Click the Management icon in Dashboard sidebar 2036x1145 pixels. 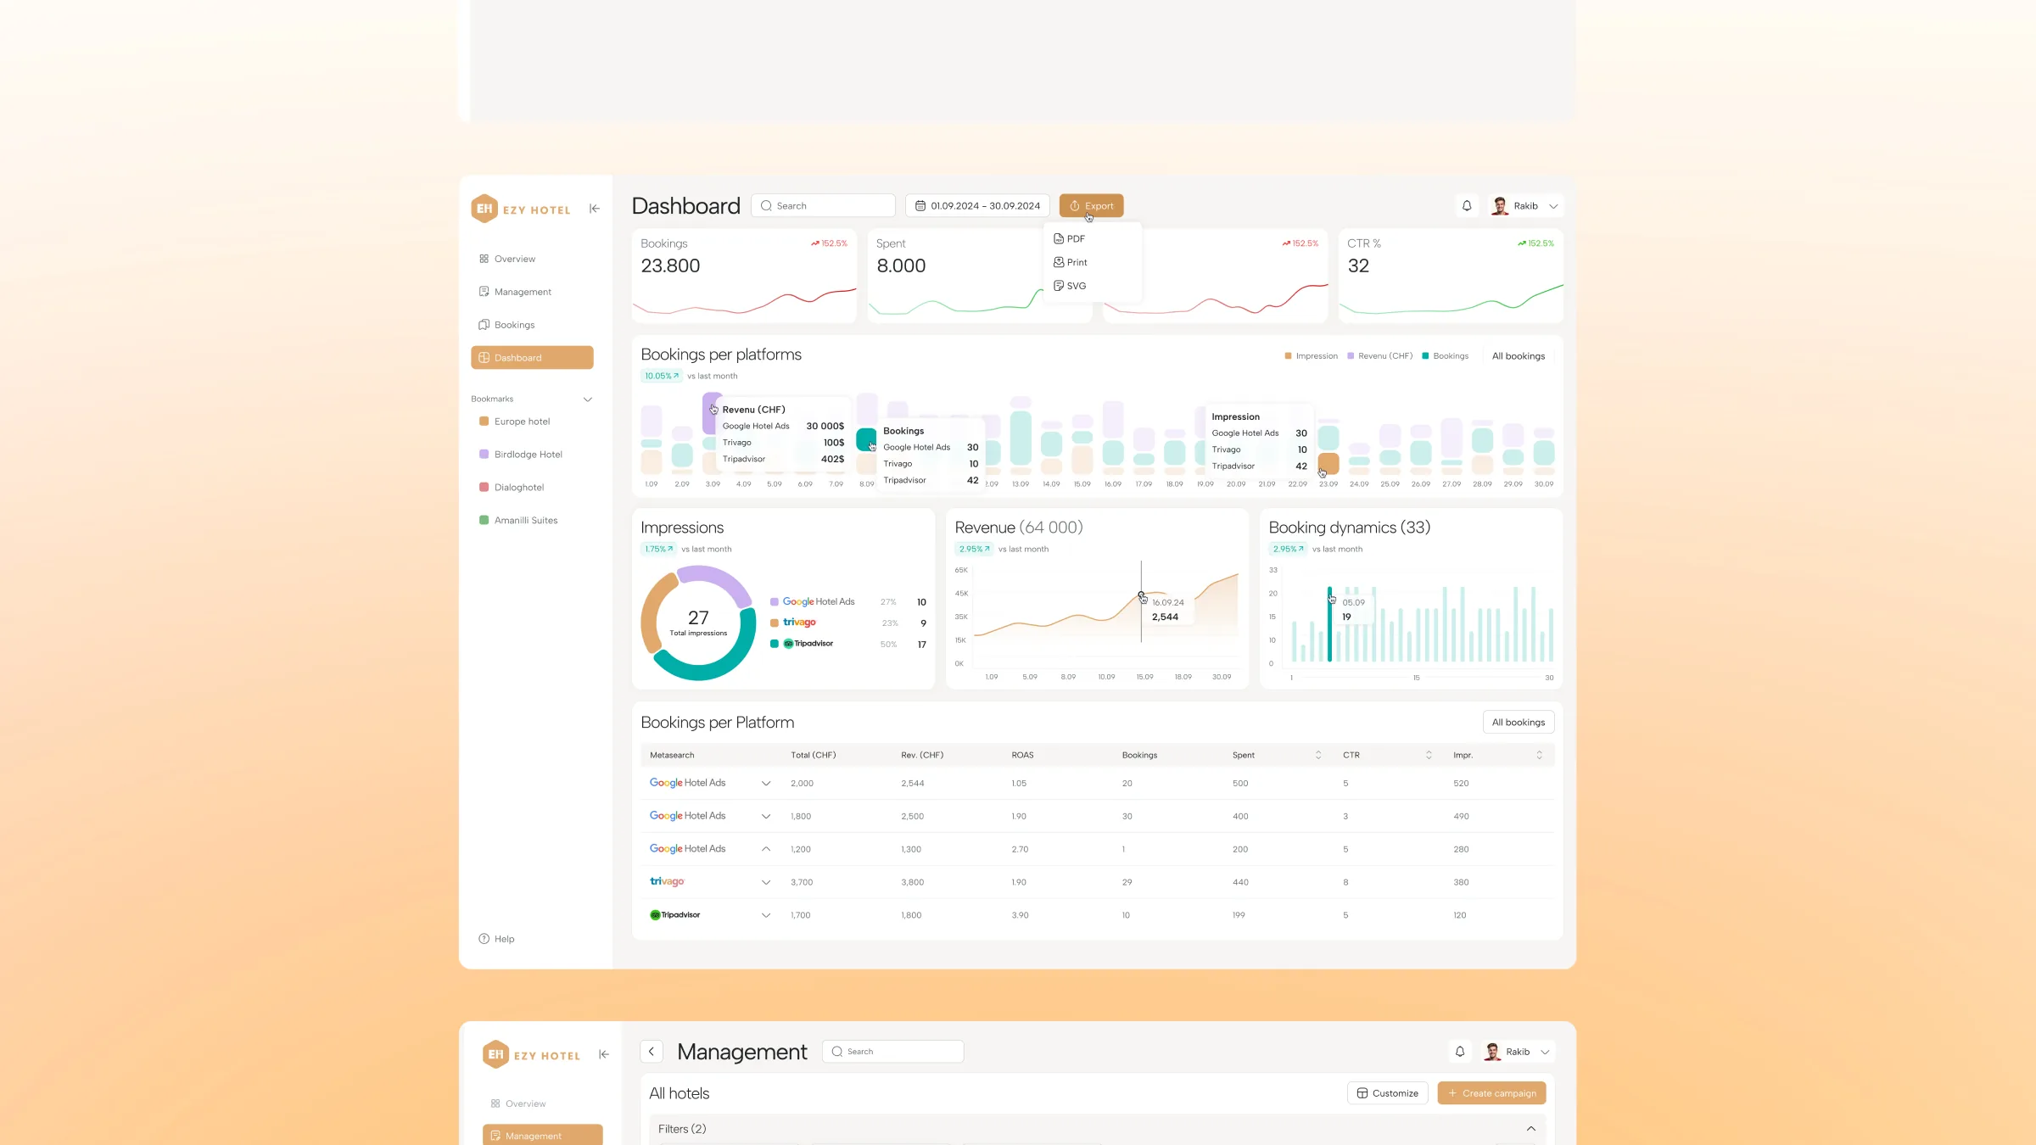484,292
